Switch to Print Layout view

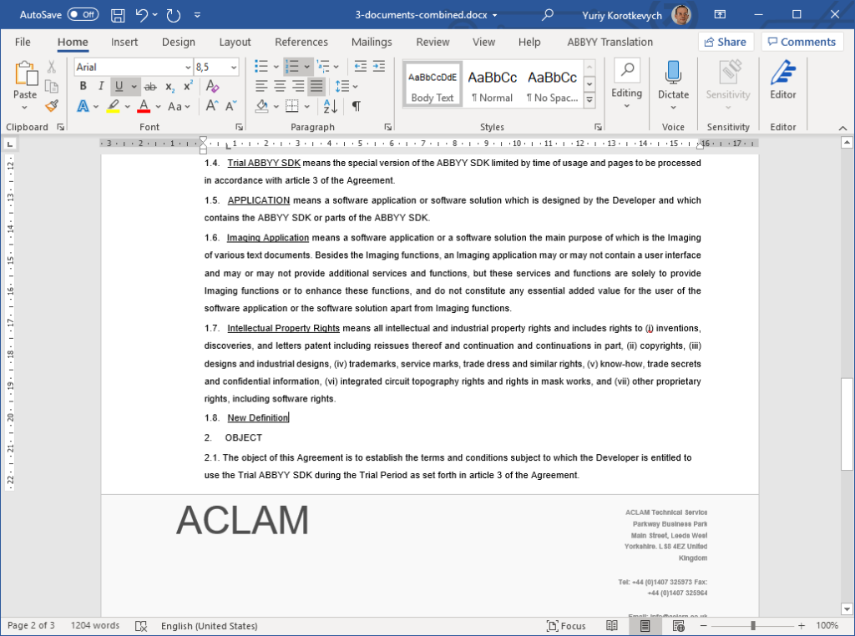pos(645,626)
